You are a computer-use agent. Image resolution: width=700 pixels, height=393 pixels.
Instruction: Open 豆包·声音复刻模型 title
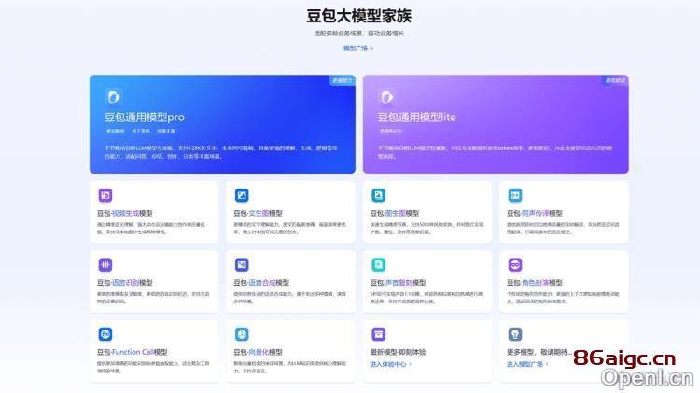[x=399, y=283]
